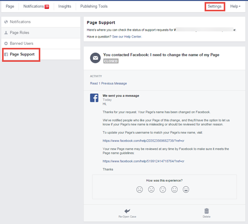This screenshot has width=248, height=224.
Task: Click the trash can Delete icon
Action: click(x=207, y=211)
